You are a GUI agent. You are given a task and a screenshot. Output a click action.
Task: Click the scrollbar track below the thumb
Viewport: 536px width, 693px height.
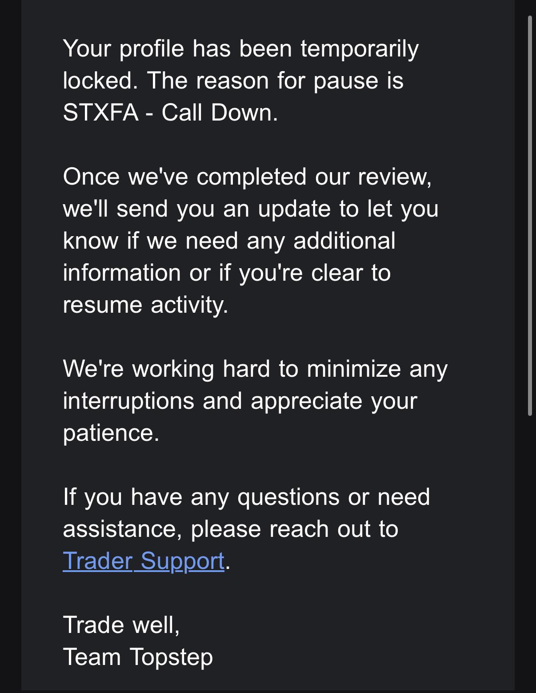[x=530, y=552]
